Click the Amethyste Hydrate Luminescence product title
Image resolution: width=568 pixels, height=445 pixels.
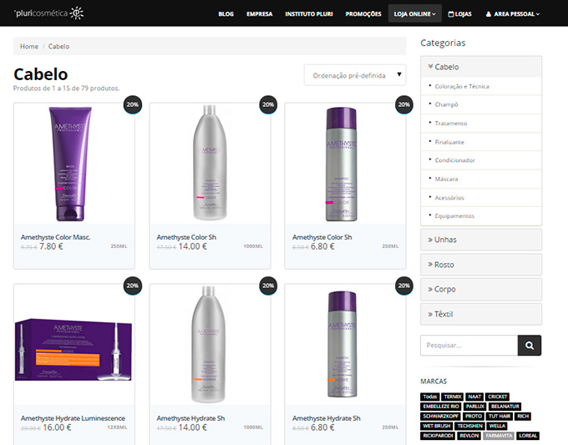click(x=73, y=418)
